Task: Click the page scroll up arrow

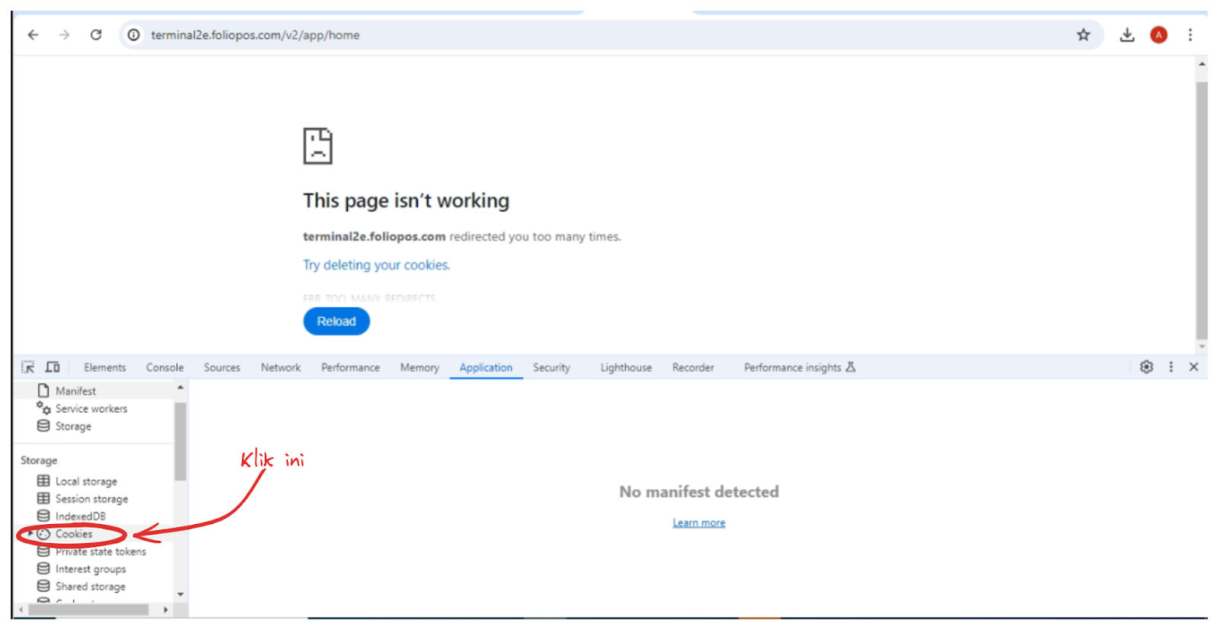Action: point(1202,64)
